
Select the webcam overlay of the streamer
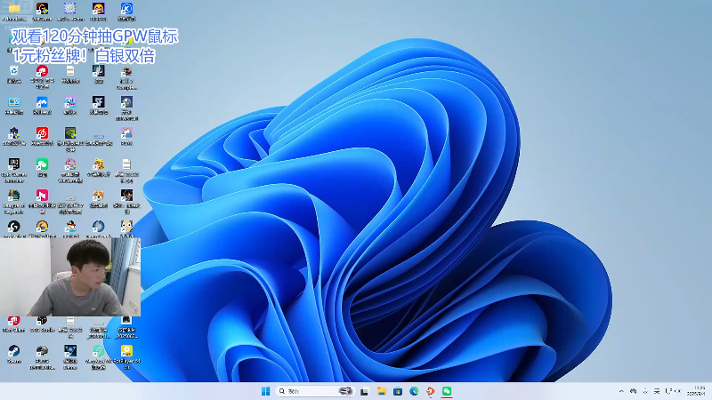70,276
